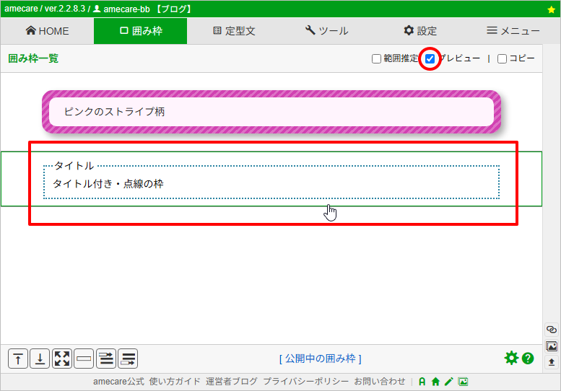
Task: Uncheck the プレビュー checkbox
Action: [430, 59]
